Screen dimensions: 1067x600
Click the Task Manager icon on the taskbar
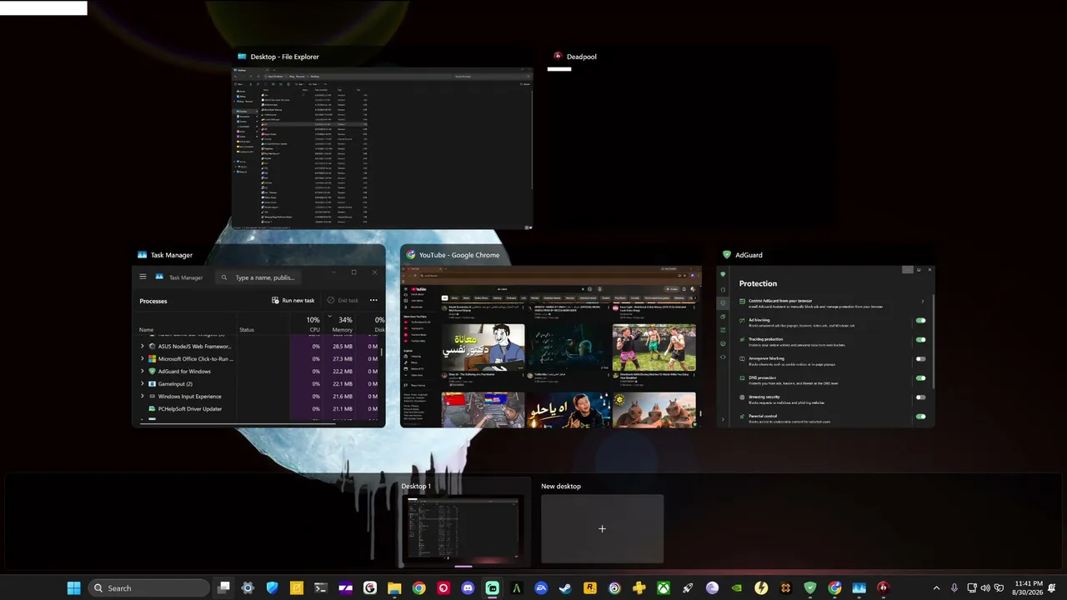click(x=859, y=588)
